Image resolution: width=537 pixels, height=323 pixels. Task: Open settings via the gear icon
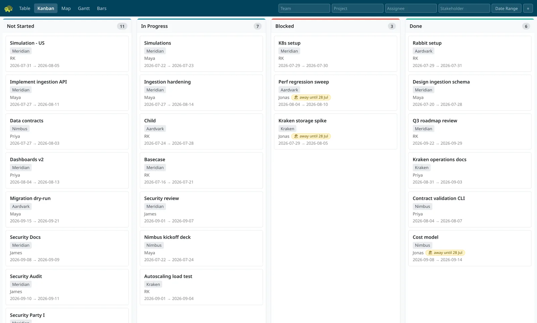(x=528, y=8)
